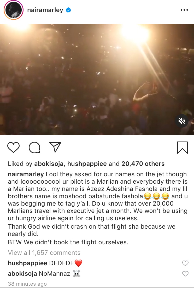Open abokisoja in the liked-by line

[49, 164]
